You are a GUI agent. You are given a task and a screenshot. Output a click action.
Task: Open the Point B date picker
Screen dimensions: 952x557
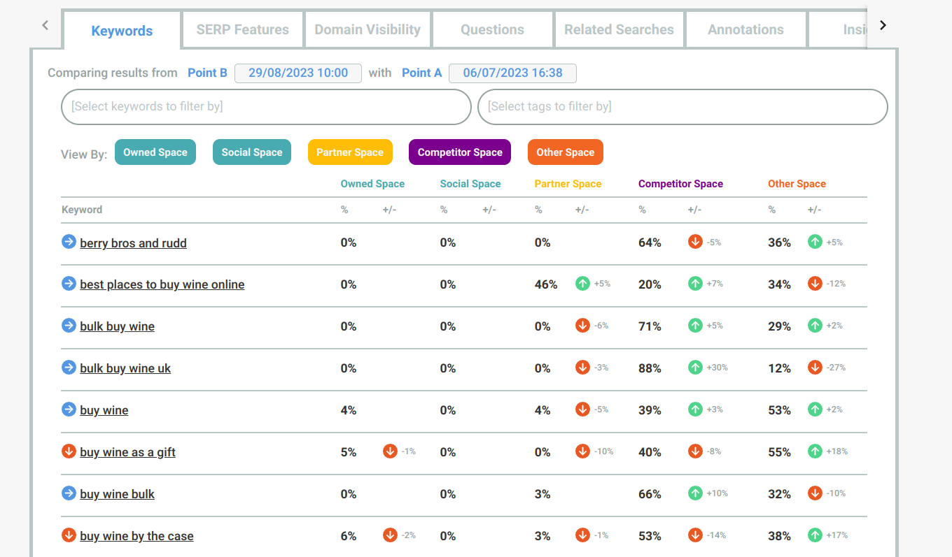[x=298, y=73]
